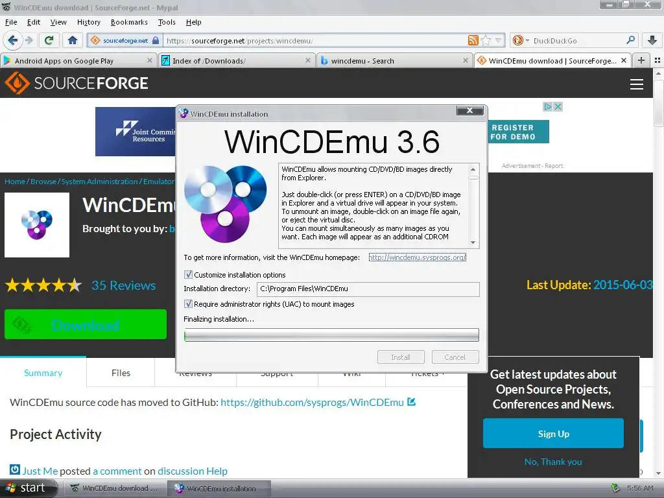Subscribe via the RSS feed icon
The height and width of the screenshot is (498, 664).
[x=473, y=41]
